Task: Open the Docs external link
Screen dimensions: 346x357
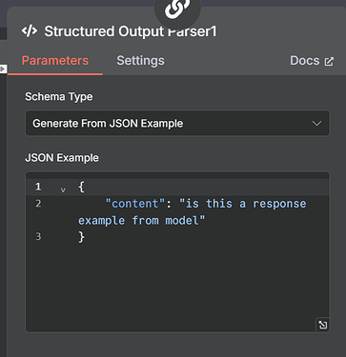Action: coord(312,61)
